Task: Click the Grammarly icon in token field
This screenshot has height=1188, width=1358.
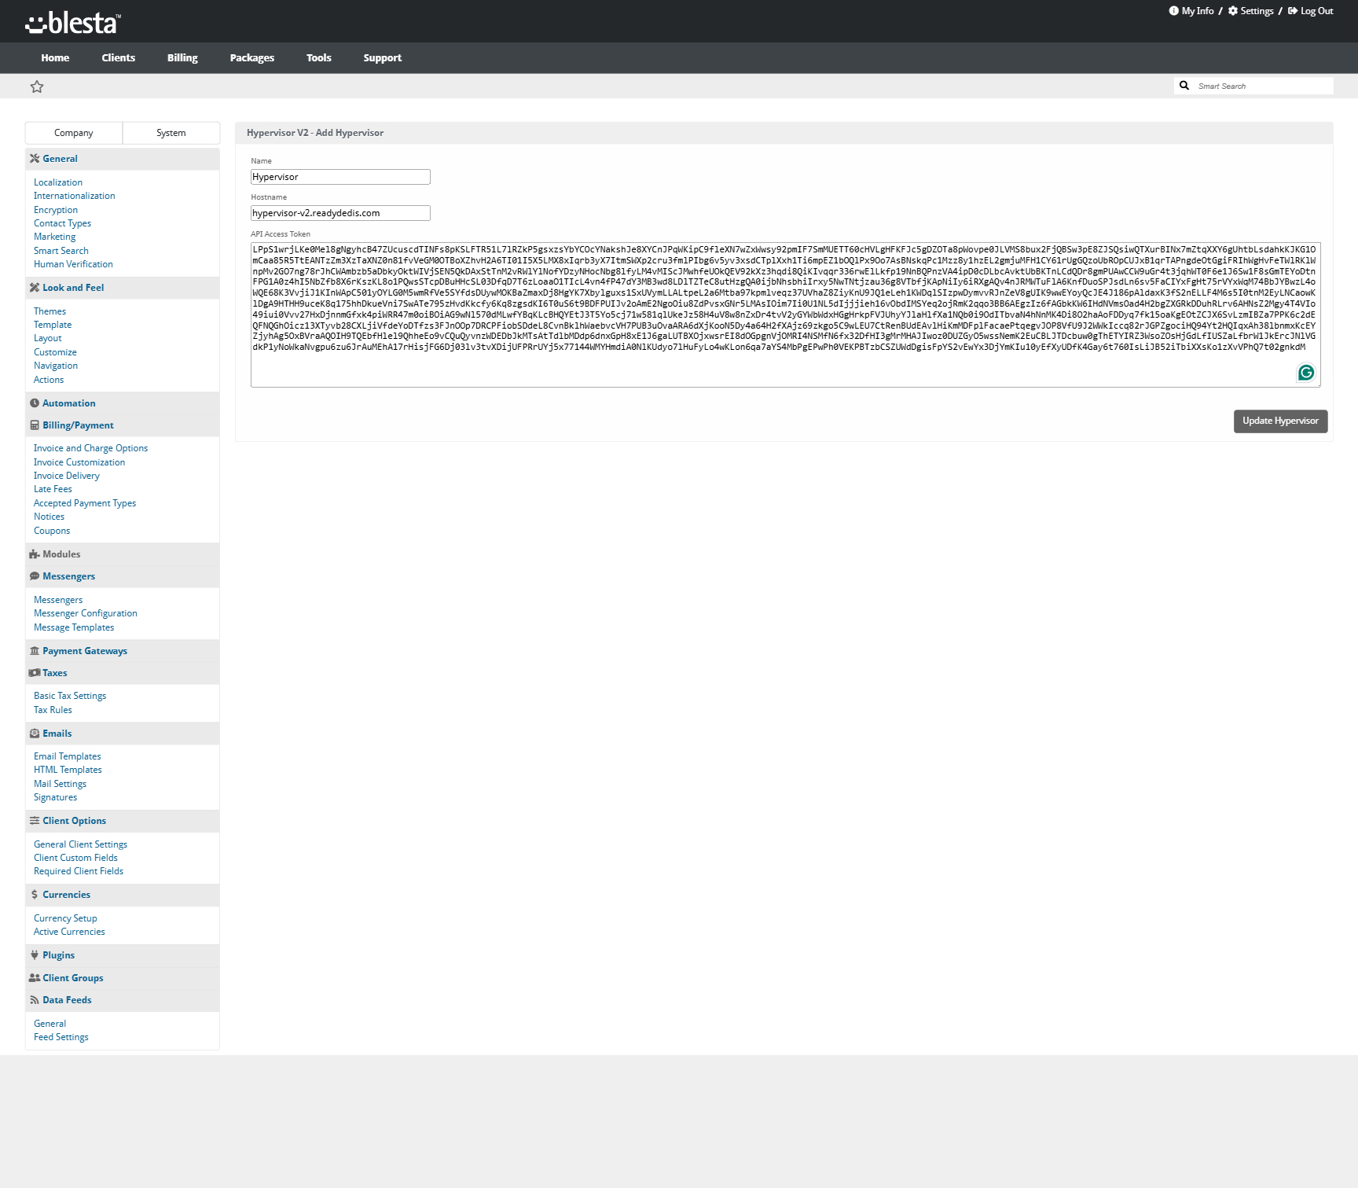Action: pos(1305,373)
